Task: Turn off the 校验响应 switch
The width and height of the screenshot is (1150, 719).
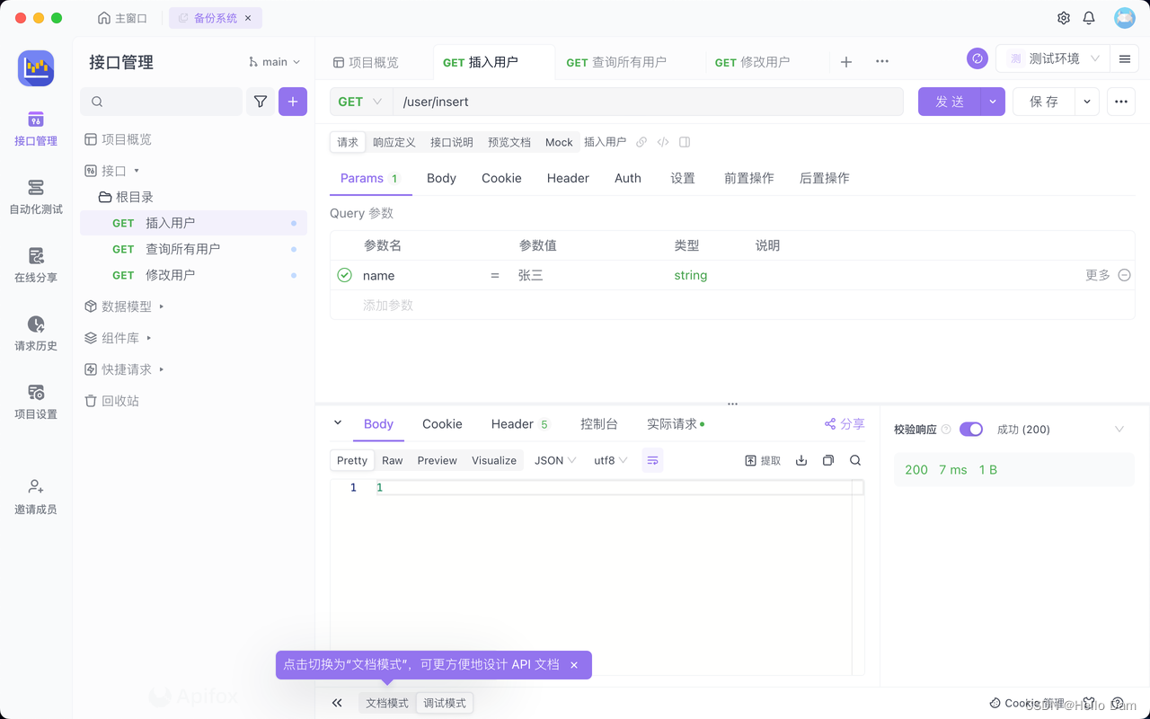Action: click(x=971, y=429)
